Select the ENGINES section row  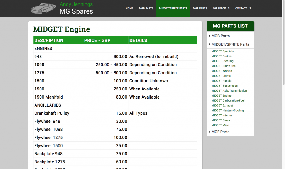point(115,48)
